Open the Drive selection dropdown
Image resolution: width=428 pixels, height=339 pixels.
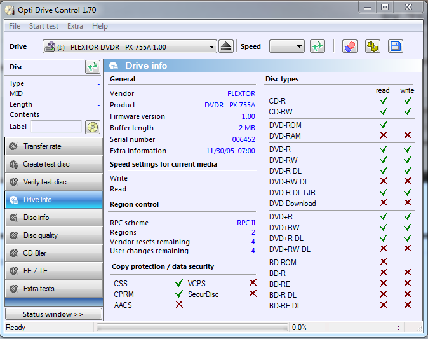pos(130,46)
